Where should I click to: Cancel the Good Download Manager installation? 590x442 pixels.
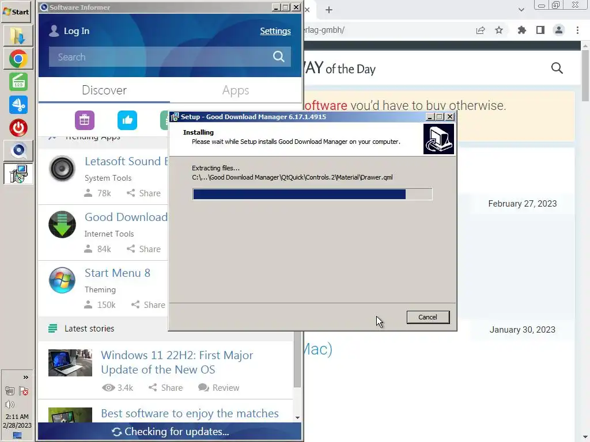pos(428,317)
